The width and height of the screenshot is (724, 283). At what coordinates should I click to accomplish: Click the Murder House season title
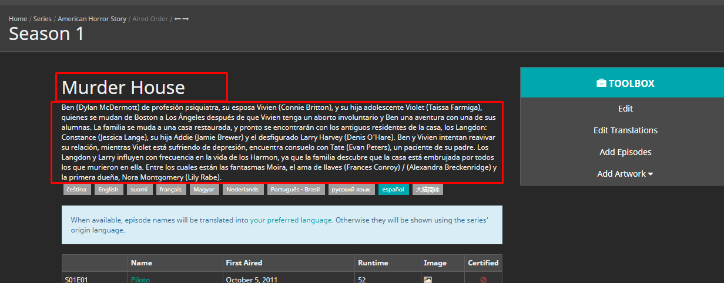tap(123, 87)
